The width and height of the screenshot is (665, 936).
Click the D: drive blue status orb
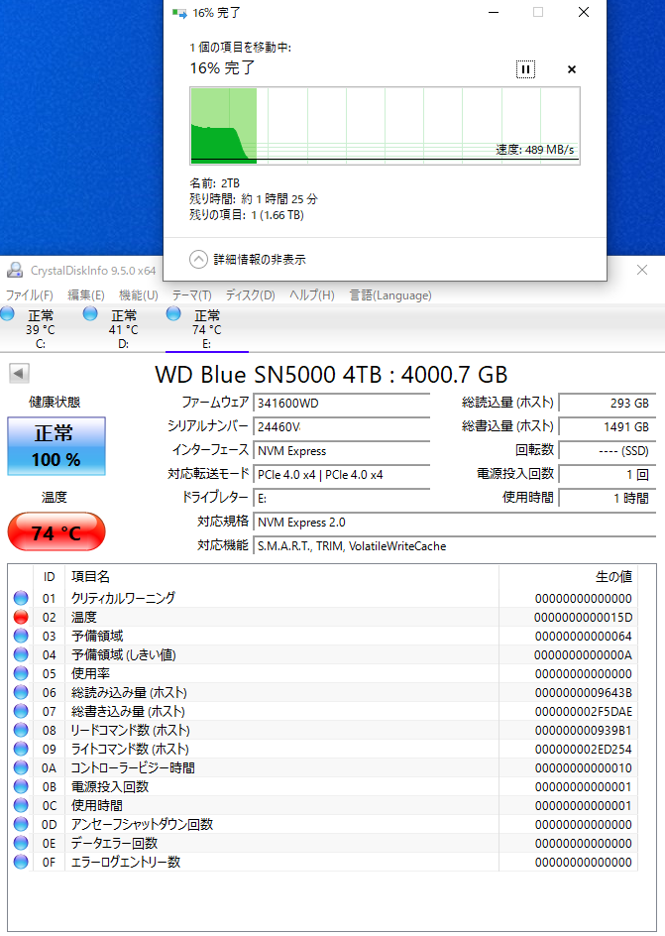coord(90,313)
